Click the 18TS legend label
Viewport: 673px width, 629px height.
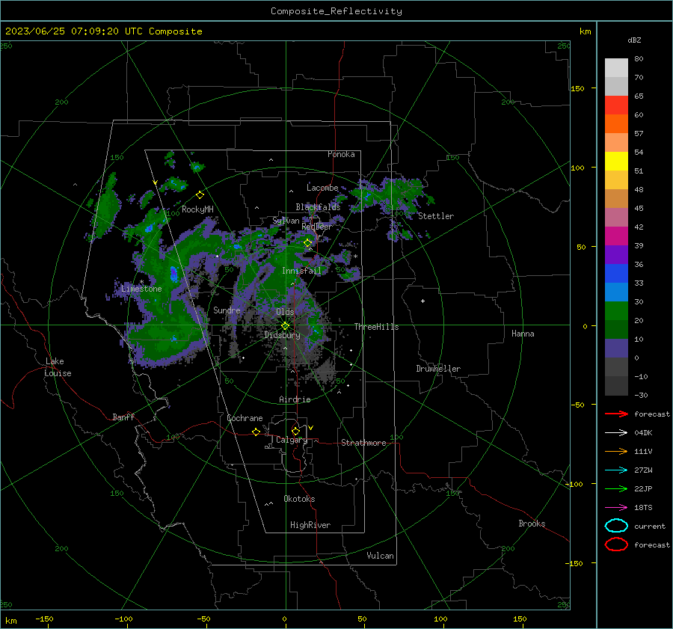pyautogui.click(x=643, y=508)
